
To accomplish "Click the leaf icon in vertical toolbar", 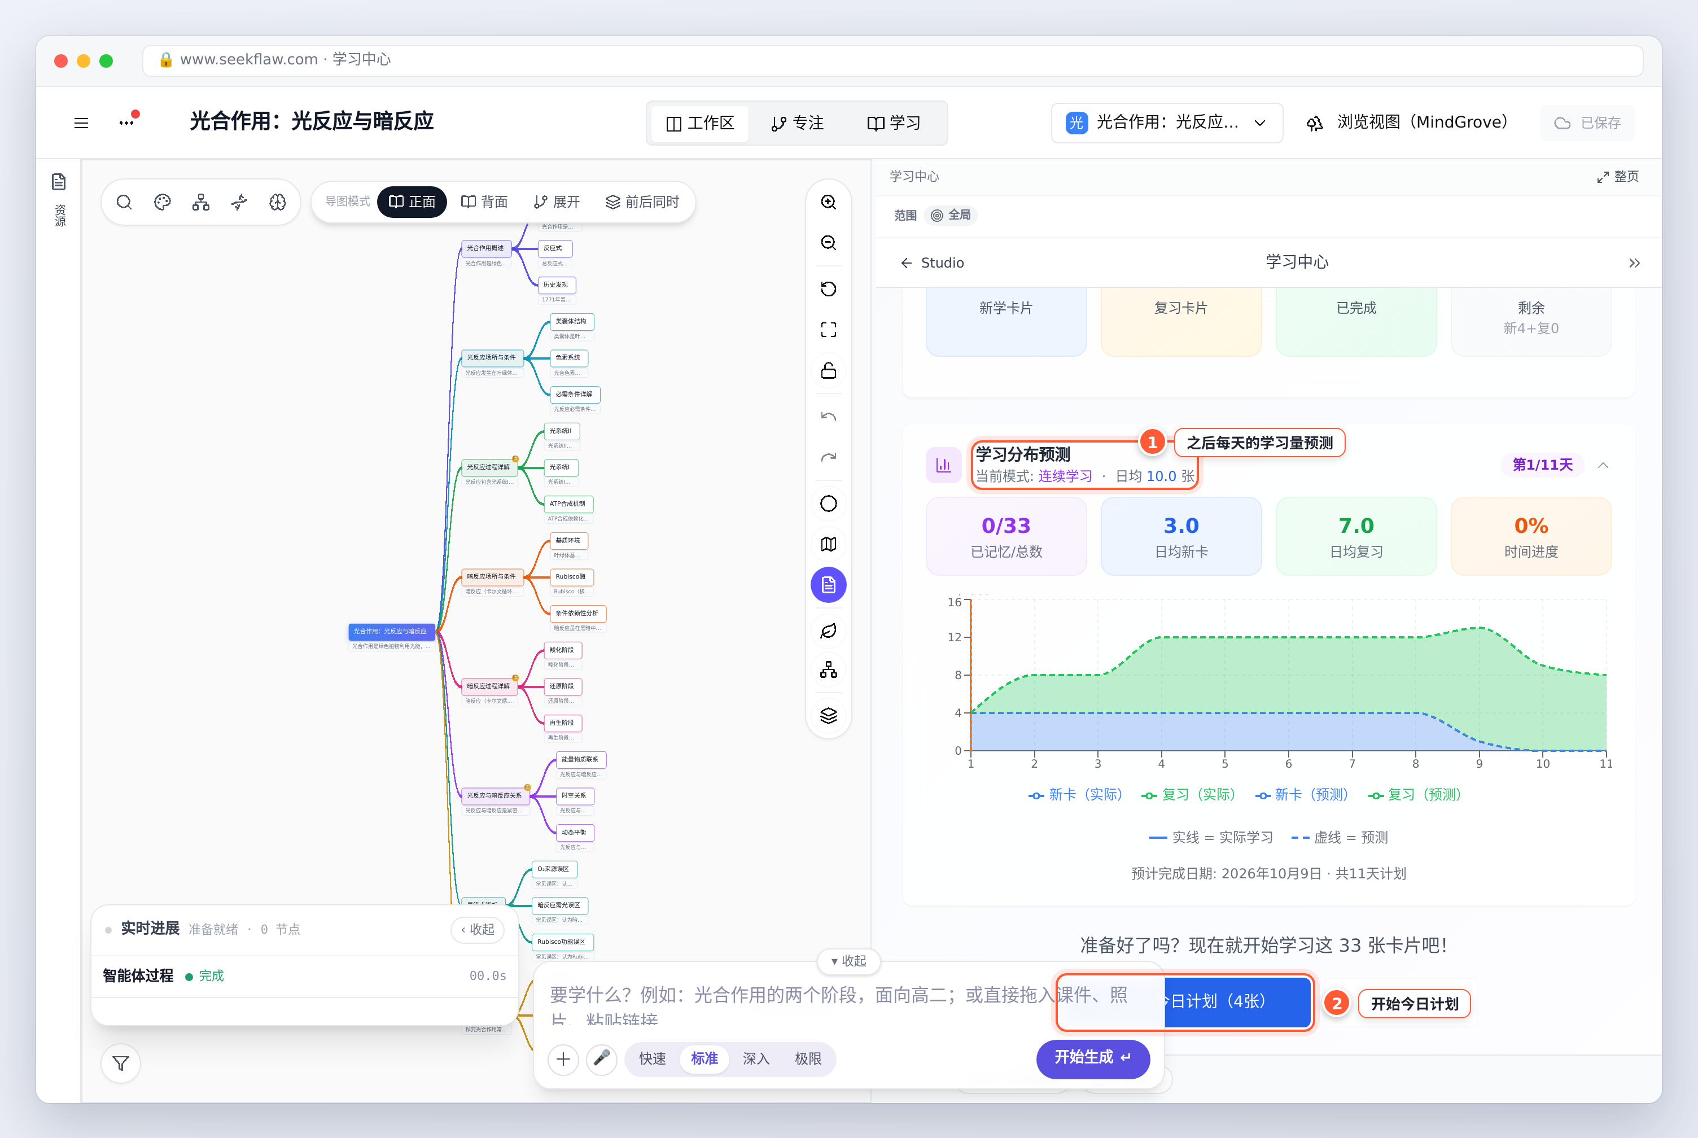I will coord(829,631).
